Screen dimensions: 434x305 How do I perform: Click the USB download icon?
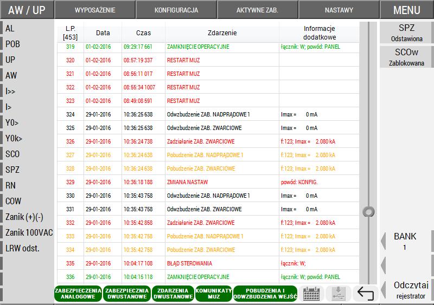[x=338, y=294]
